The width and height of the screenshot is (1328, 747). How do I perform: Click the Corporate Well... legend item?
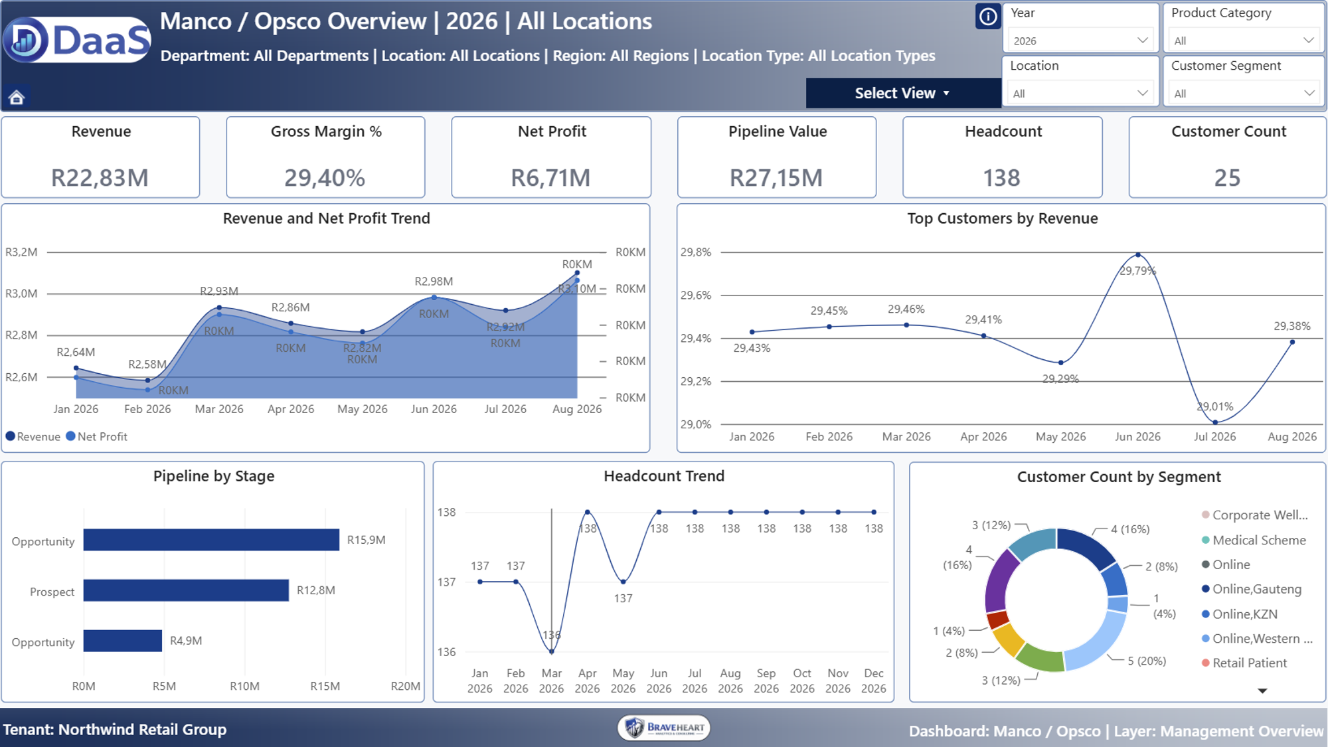1255,515
